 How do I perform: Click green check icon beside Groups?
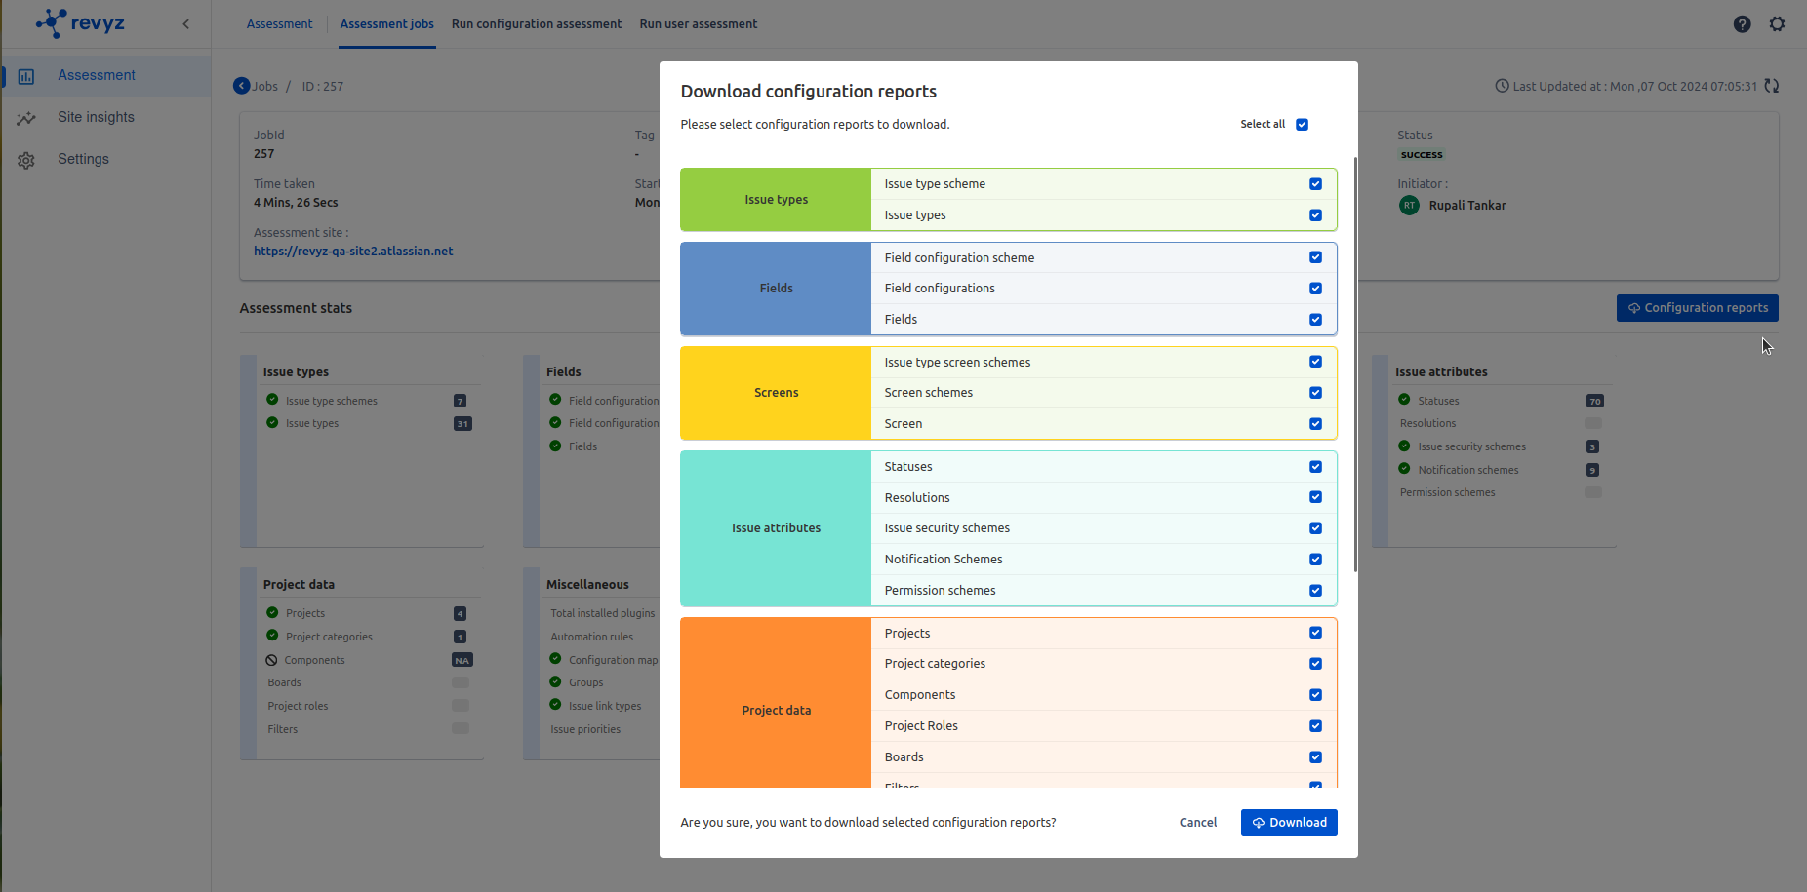pos(555,681)
